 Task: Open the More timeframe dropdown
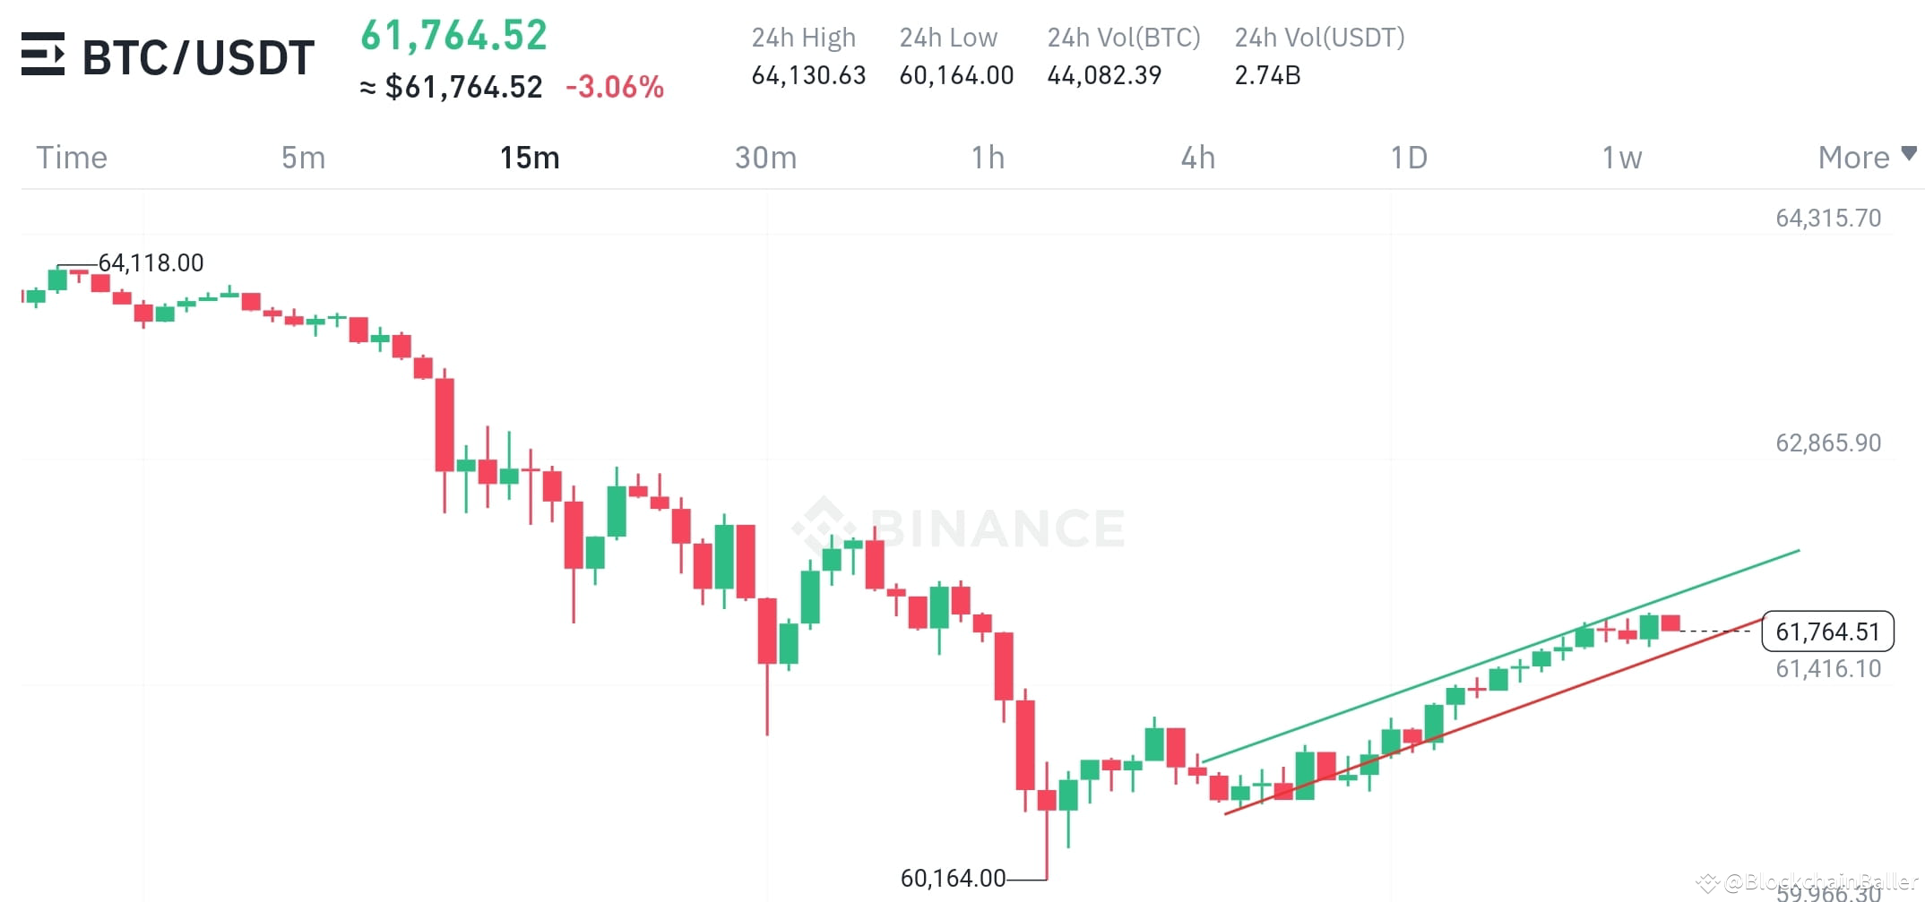point(1854,157)
